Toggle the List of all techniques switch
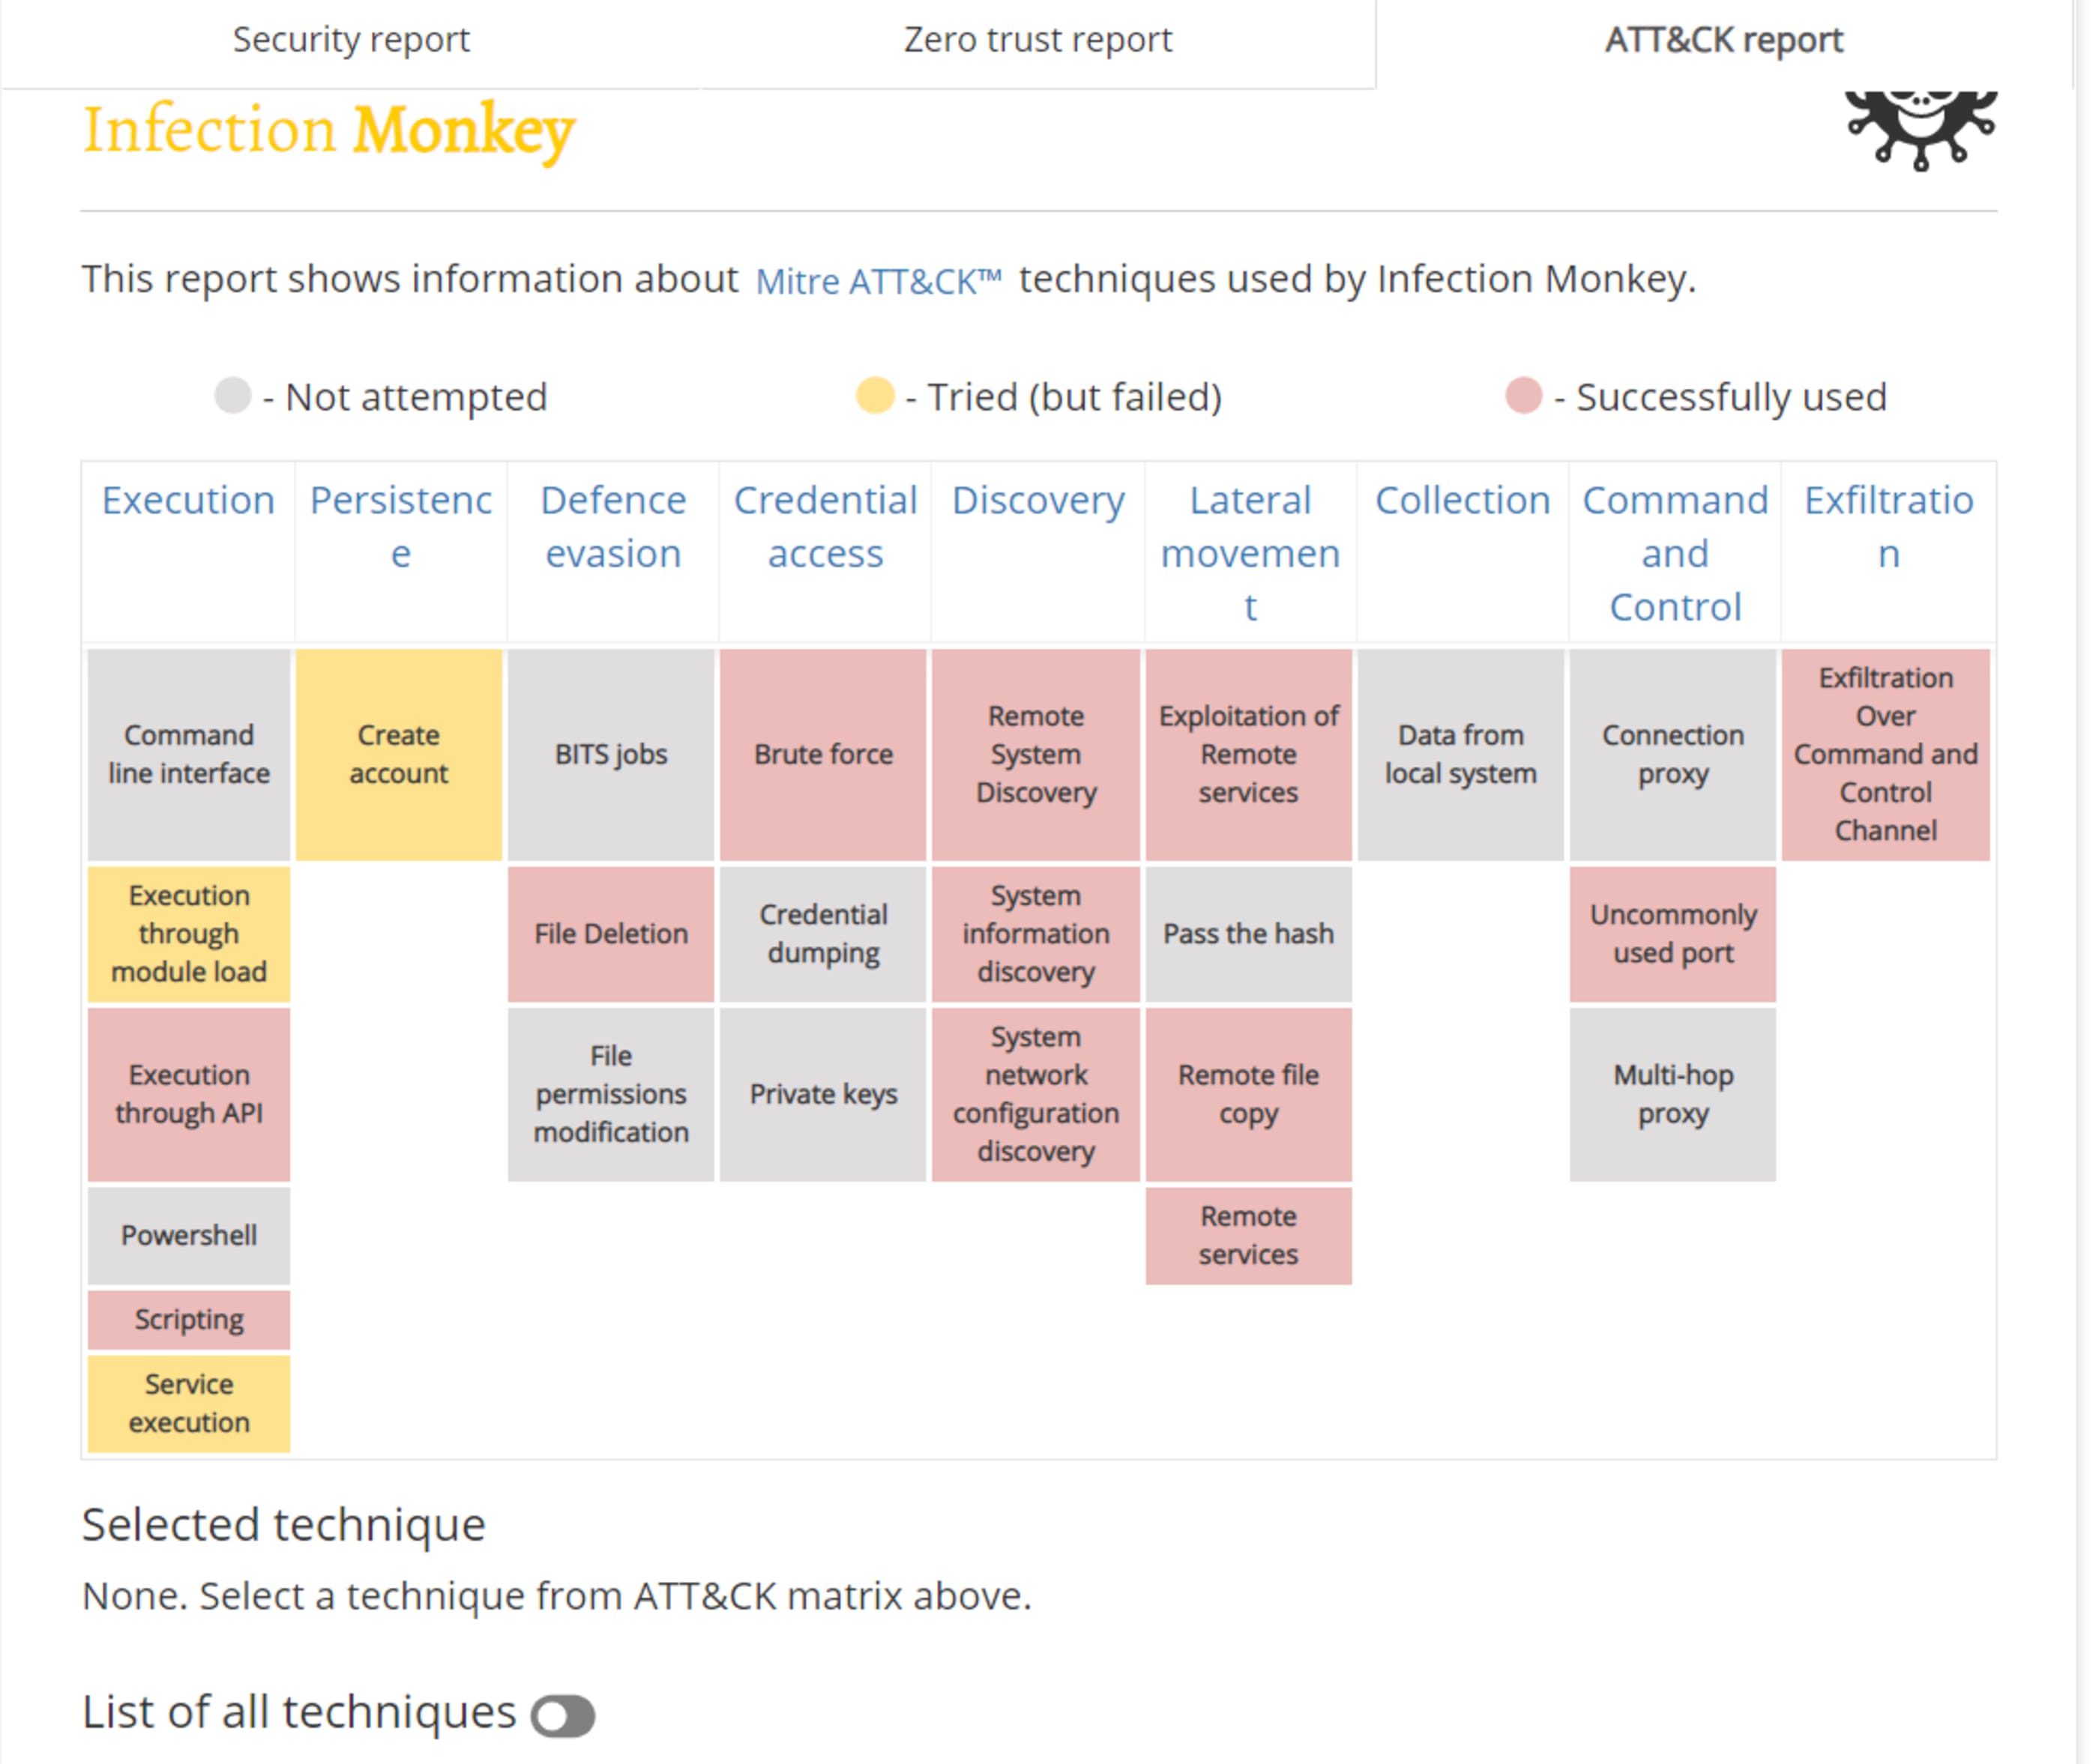 pyautogui.click(x=563, y=1716)
